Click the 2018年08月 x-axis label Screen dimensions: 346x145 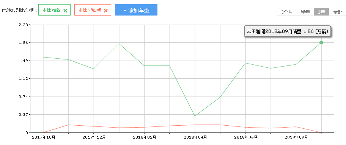[x=296, y=137]
